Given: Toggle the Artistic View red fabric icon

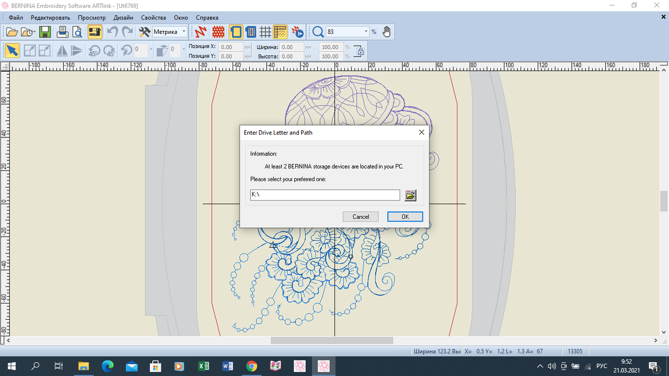Looking at the screenshot, I should pyautogui.click(x=218, y=32).
